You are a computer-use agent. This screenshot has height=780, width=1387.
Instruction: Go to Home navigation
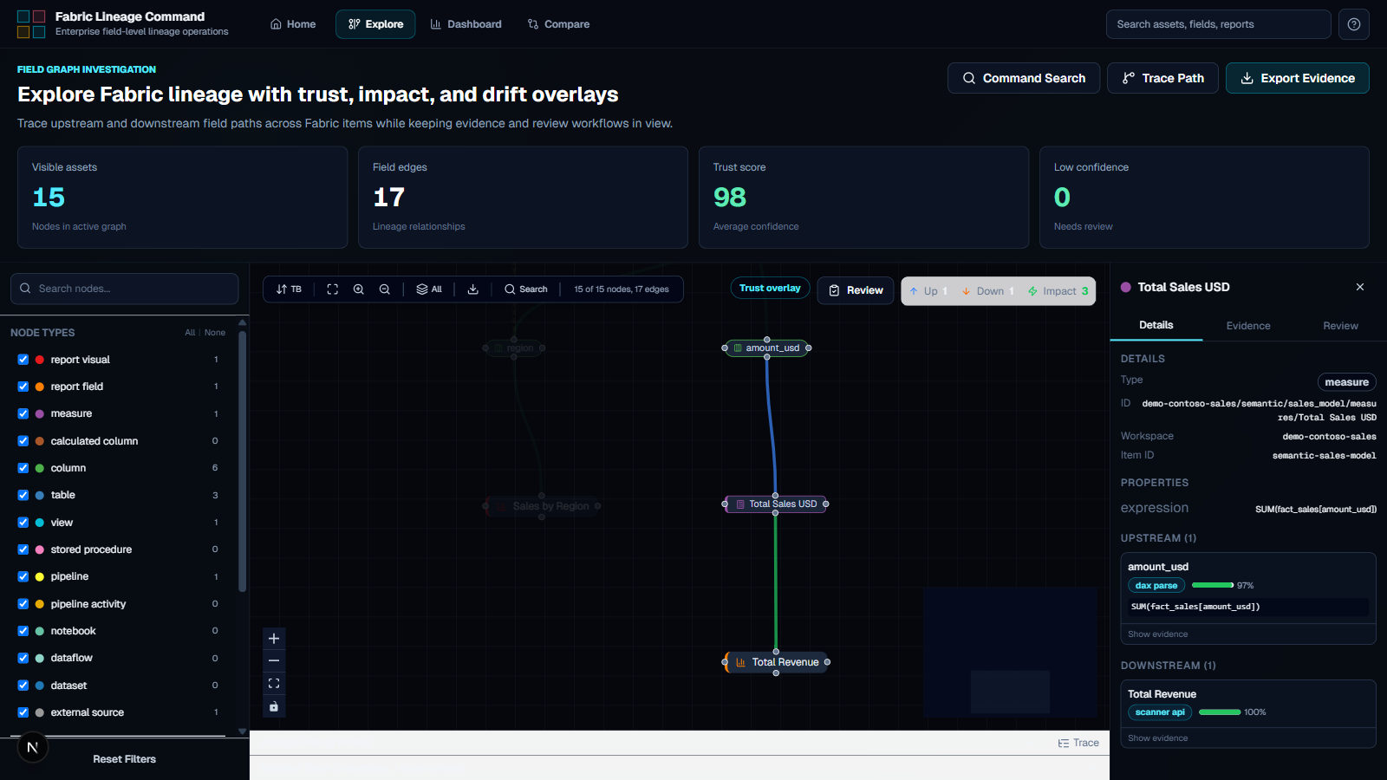click(x=293, y=24)
